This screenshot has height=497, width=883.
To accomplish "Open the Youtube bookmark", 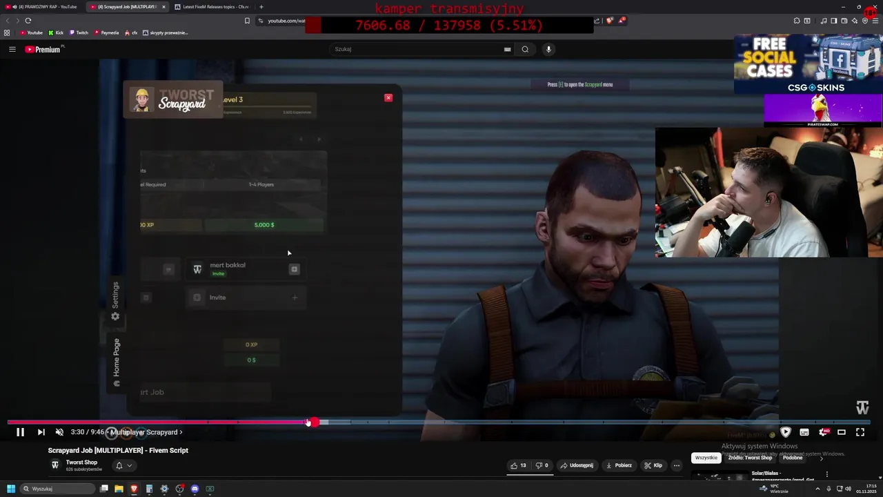I will [31, 32].
